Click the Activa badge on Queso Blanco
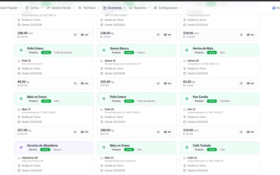The width and height of the screenshot is (280, 175). click(x=129, y=52)
